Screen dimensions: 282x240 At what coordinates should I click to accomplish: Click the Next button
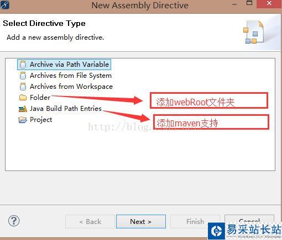tap(141, 222)
